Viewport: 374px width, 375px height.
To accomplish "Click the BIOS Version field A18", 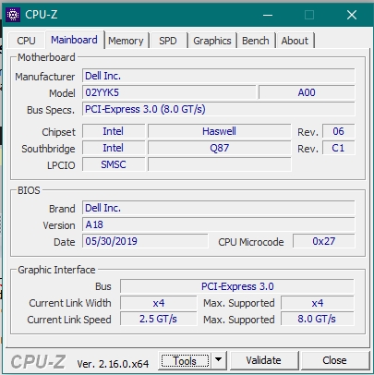I will [x=219, y=224].
